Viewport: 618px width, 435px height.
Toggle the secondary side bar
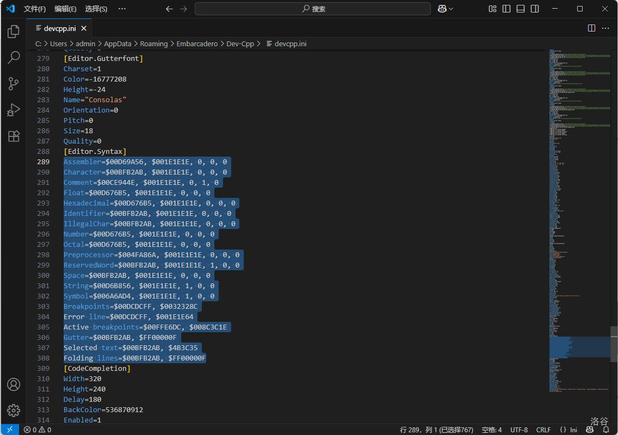click(x=535, y=9)
